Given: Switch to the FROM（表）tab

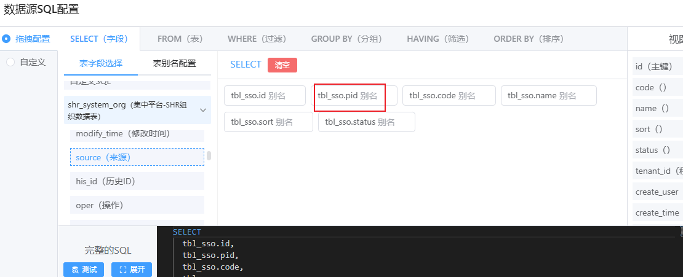Looking at the screenshot, I should pos(180,39).
